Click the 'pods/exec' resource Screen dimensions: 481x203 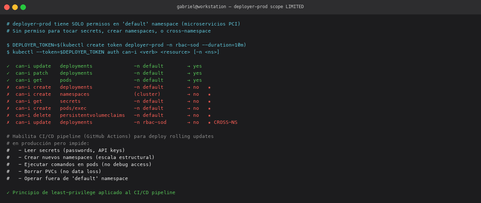73,108
